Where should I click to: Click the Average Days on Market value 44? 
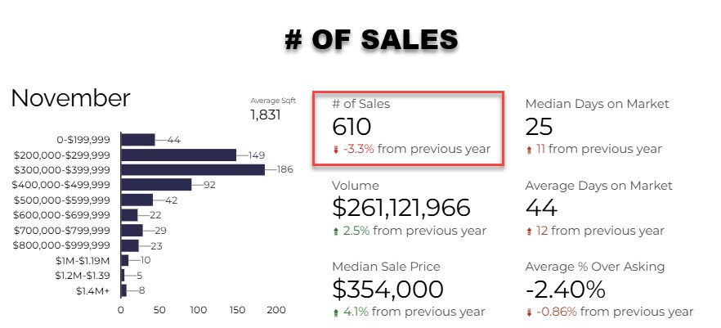[x=542, y=208]
